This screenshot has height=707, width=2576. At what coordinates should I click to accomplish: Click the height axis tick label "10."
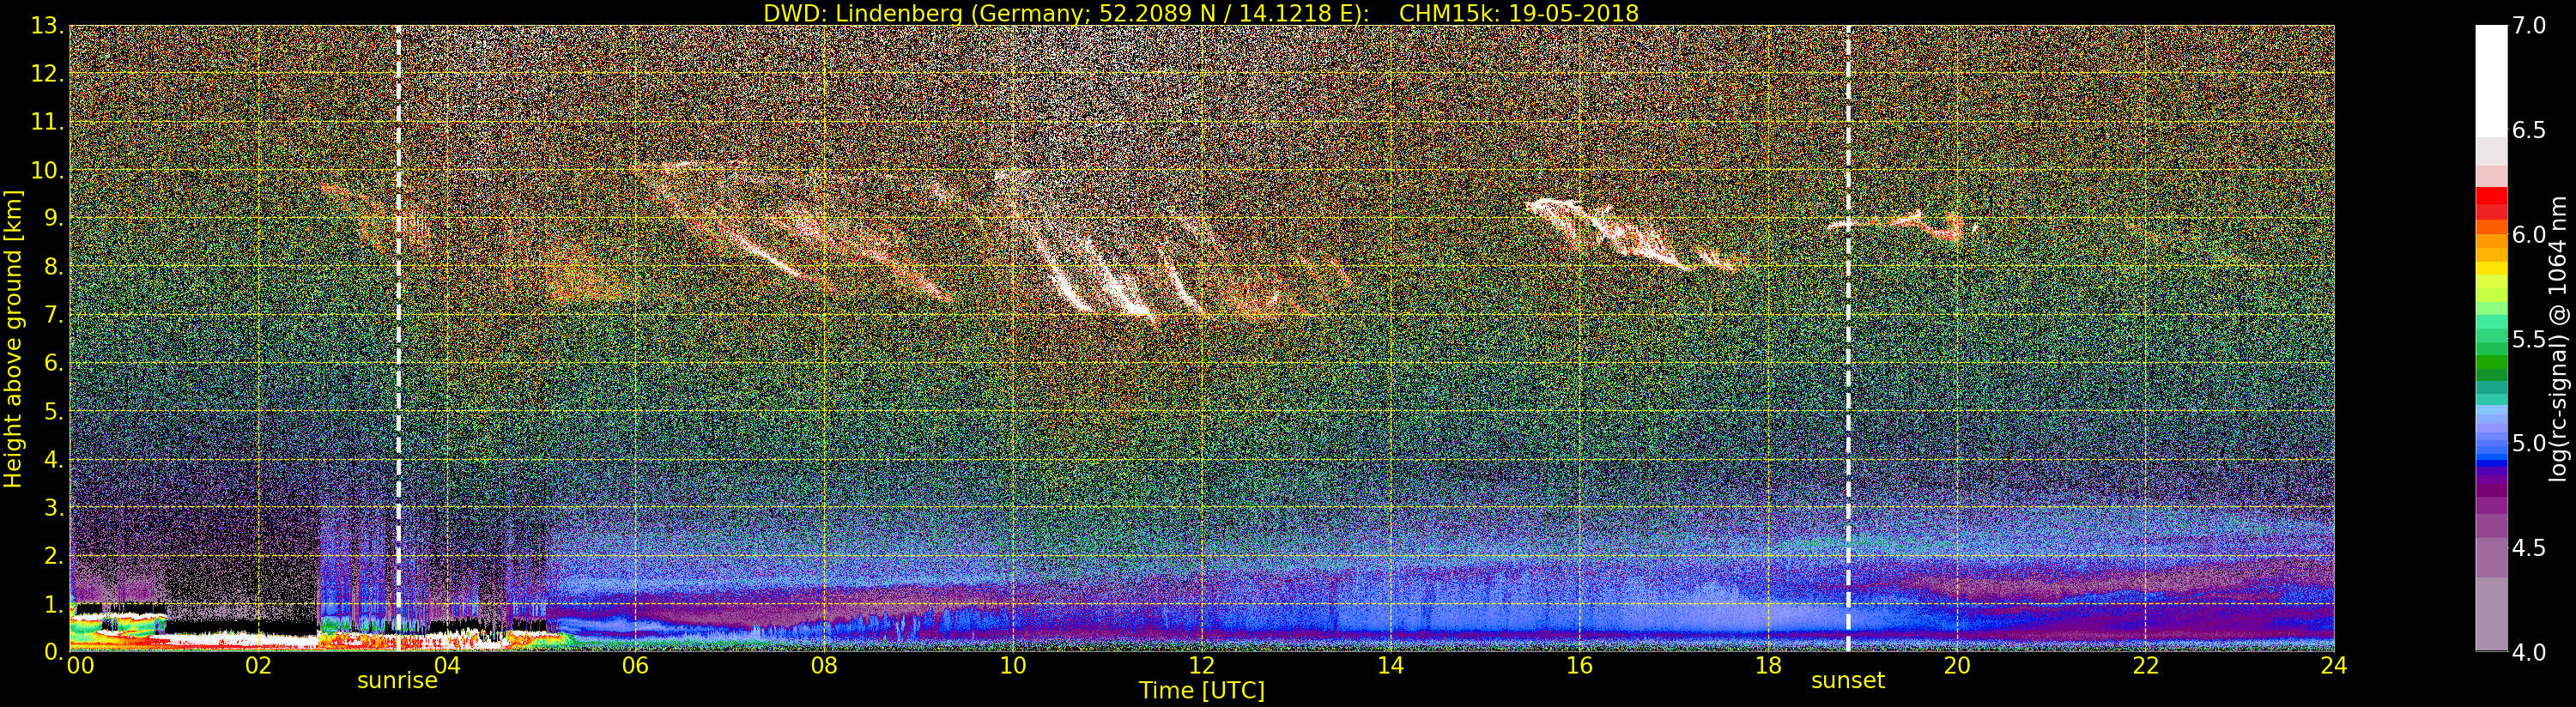(47, 170)
